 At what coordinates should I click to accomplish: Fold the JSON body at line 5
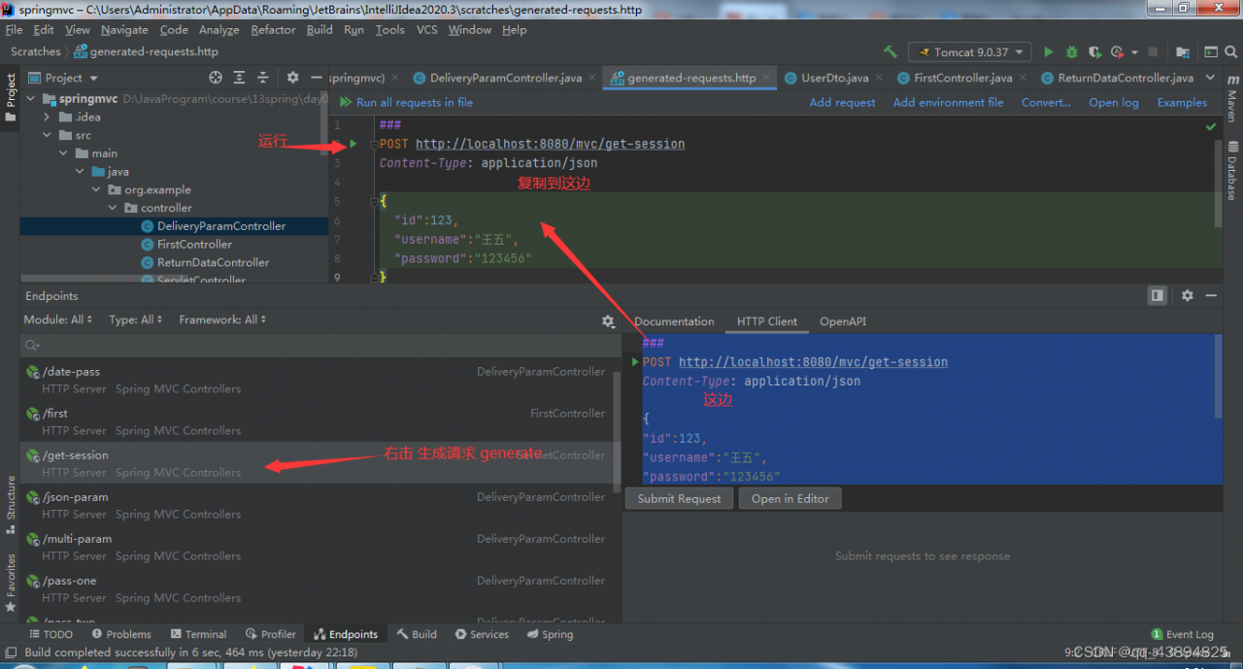[373, 201]
